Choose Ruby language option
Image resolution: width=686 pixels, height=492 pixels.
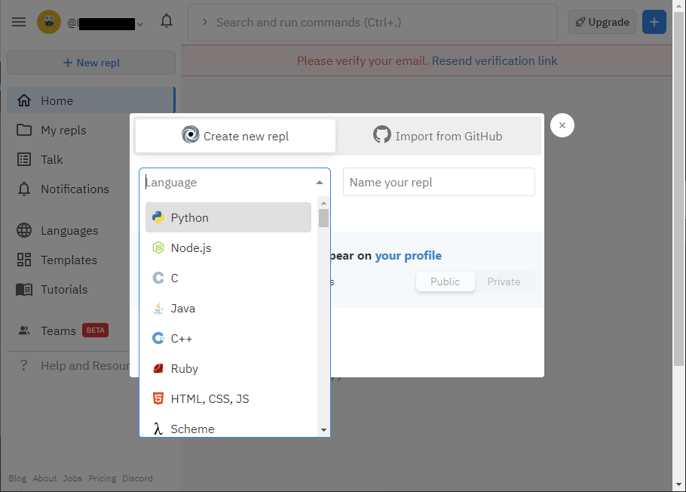click(x=228, y=368)
